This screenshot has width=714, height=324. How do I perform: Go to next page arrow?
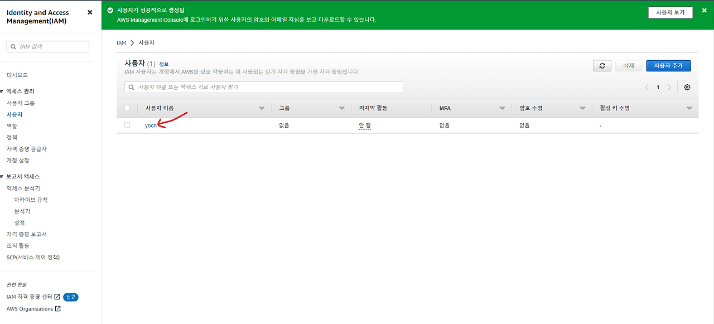[x=669, y=88]
